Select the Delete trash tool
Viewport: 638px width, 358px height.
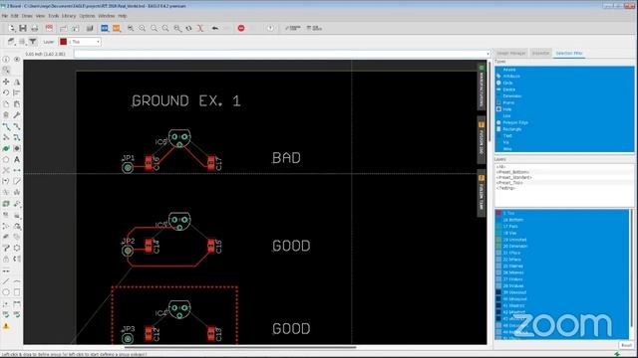[6, 115]
